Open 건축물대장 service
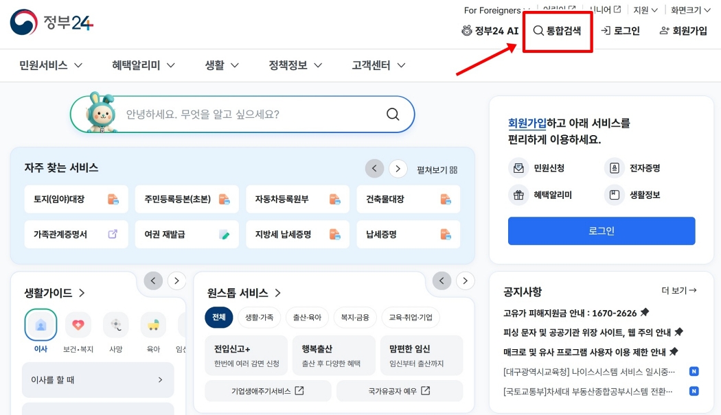This screenshot has height=415, width=721. click(409, 199)
